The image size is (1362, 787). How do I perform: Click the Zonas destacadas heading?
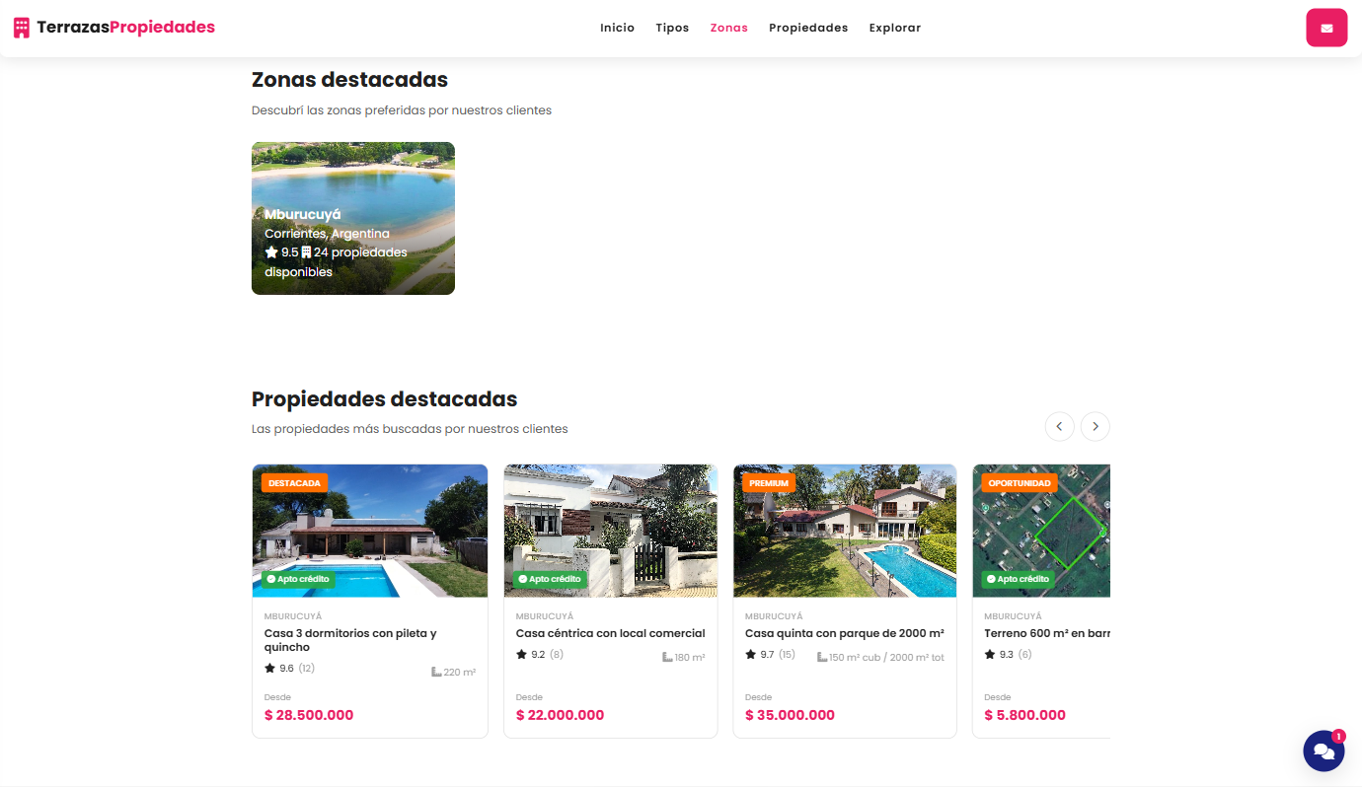pyautogui.click(x=349, y=80)
